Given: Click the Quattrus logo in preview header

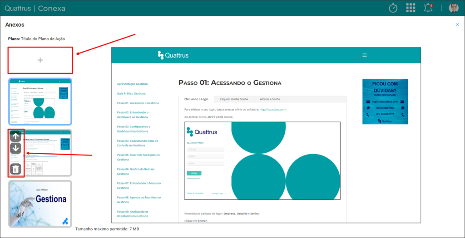Looking at the screenshot, I should 173,55.
